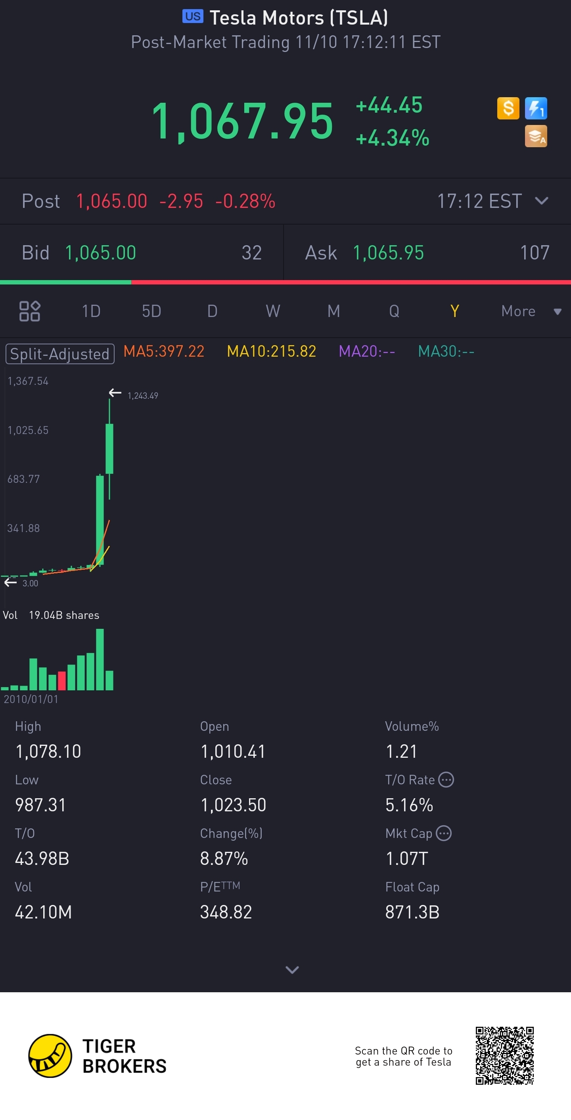
Task: Tap the 3.00 chart low label
Action: point(31,584)
